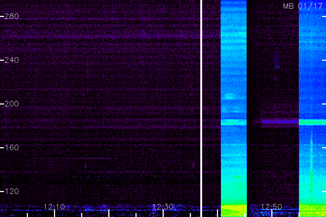Click the 200 frequency axis label
The width and height of the screenshot is (326, 217).
(12, 104)
